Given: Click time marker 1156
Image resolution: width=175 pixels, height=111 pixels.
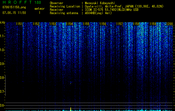Looking at the screenshot, I should coord(103,24).
